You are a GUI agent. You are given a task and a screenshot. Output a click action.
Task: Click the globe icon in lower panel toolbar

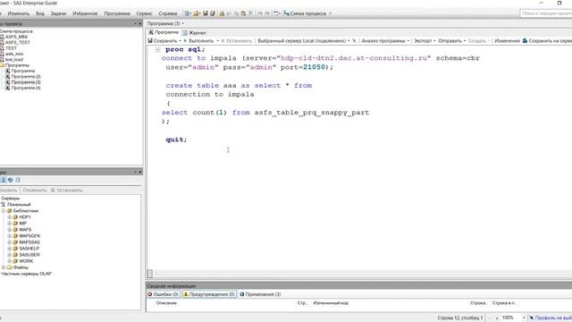click(11, 180)
